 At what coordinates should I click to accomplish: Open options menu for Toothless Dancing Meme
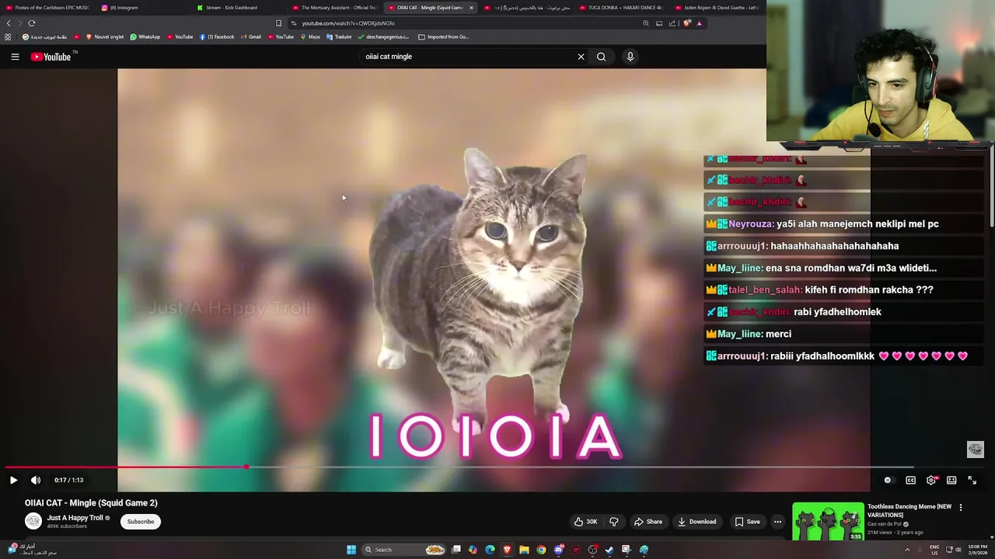[961, 508]
